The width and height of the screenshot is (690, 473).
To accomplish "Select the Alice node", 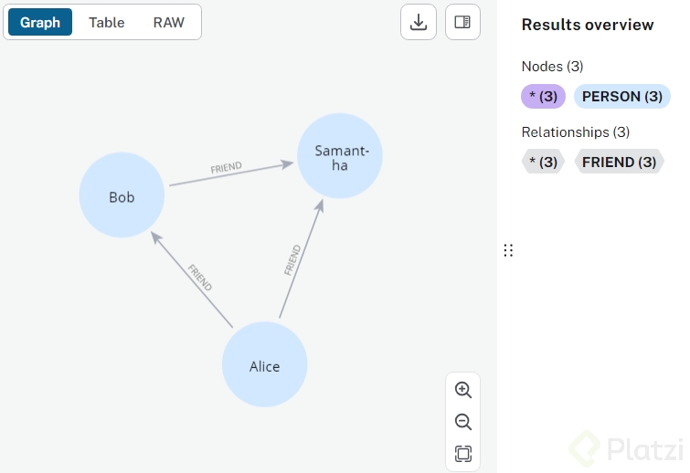I will [265, 366].
